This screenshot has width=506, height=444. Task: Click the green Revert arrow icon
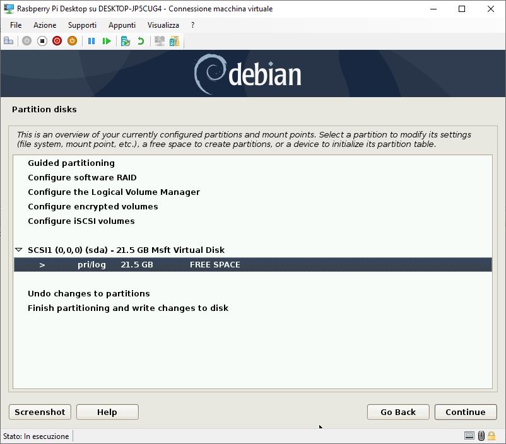coord(141,41)
